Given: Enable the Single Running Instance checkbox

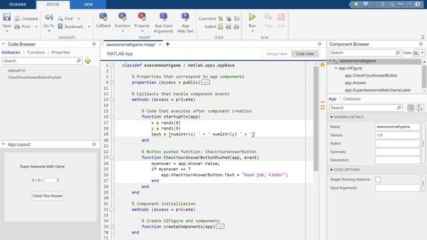Looking at the screenshot, I should pyautogui.click(x=378, y=179).
